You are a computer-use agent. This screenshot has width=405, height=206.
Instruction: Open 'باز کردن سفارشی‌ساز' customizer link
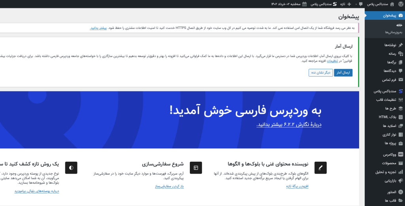coord(169,186)
